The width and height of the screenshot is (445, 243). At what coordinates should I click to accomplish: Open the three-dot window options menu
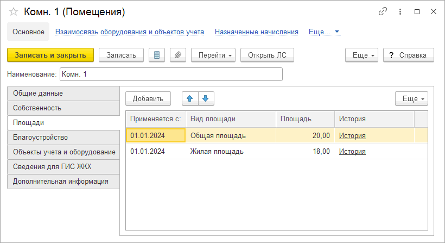(x=400, y=11)
